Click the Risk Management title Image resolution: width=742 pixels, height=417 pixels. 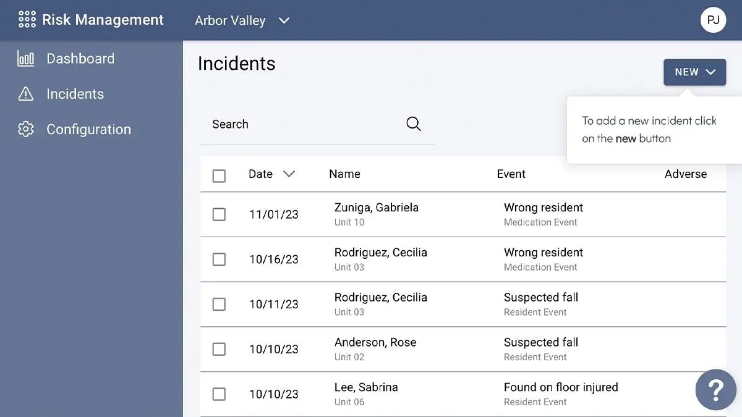point(103,20)
